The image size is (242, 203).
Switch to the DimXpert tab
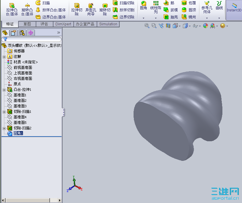[63, 24]
